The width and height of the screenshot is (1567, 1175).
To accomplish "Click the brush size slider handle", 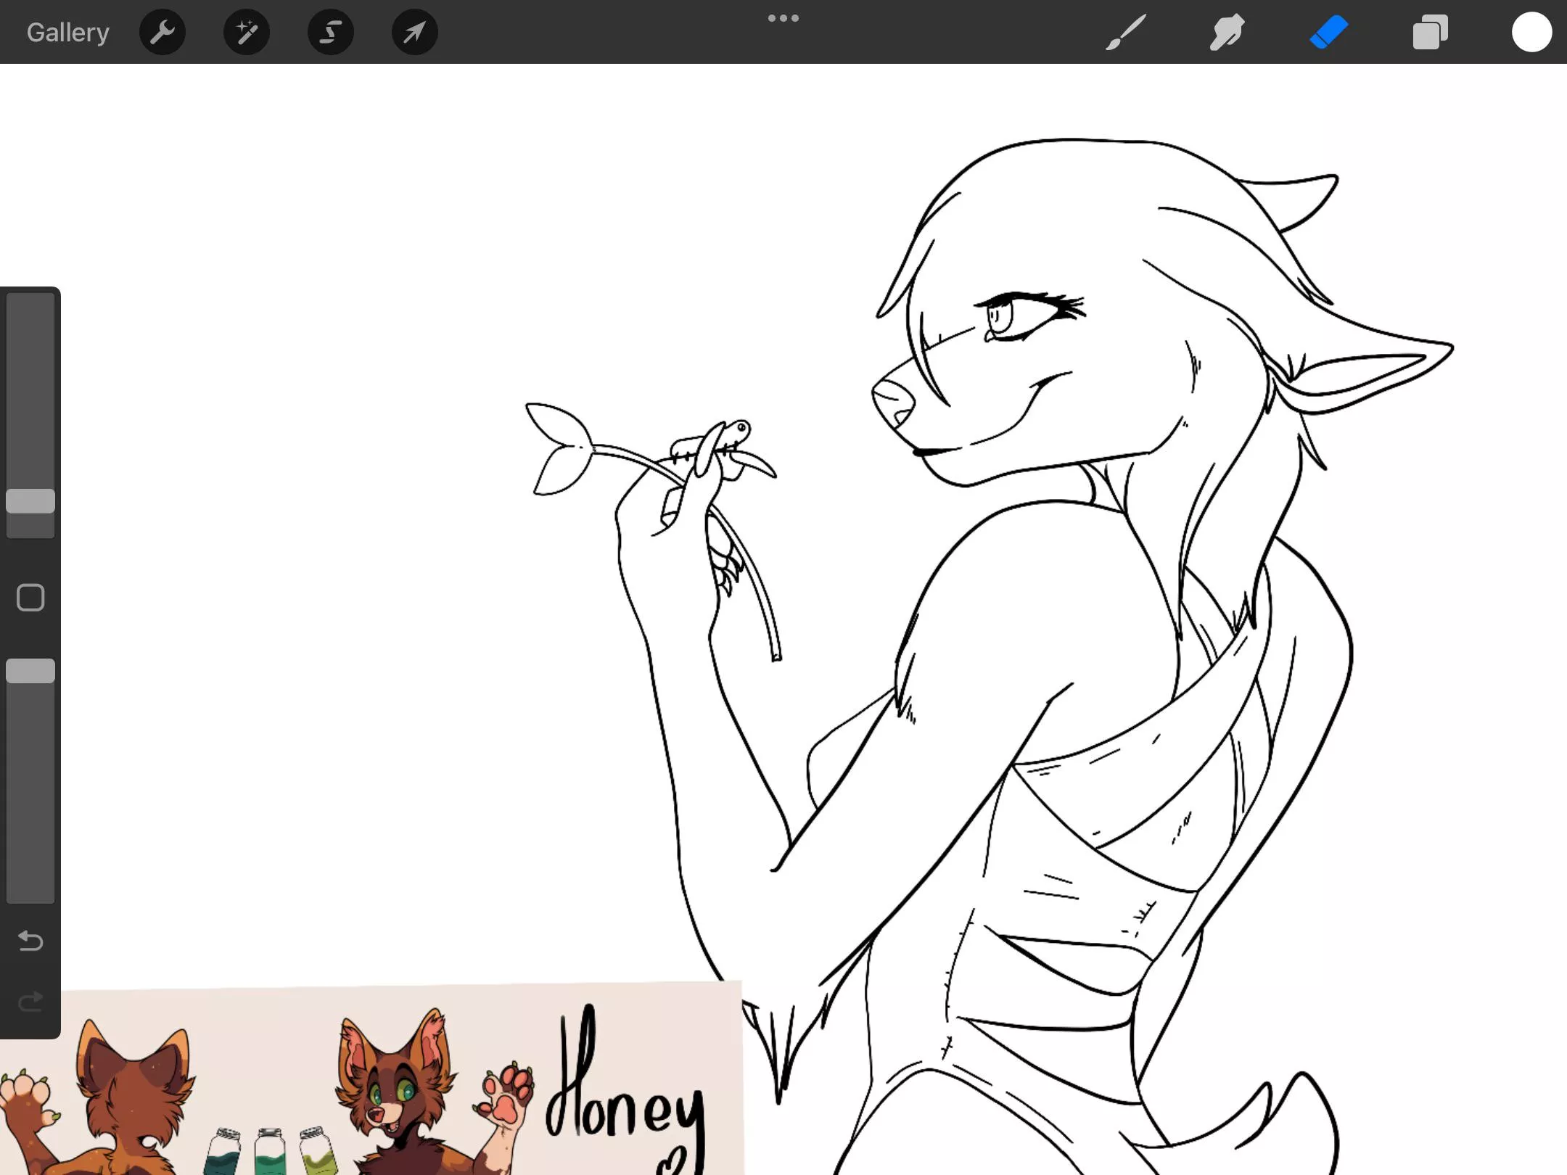I will (30, 501).
